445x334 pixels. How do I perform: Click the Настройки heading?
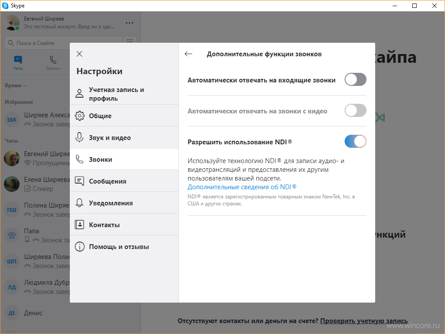(99, 71)
